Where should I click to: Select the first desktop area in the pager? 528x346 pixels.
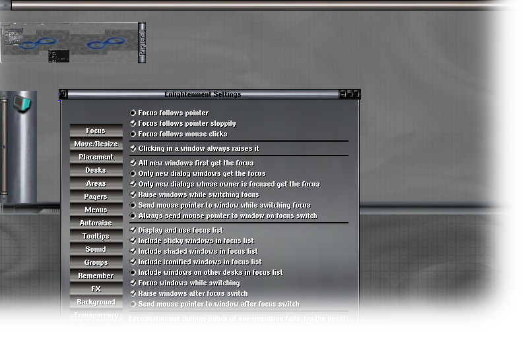pyautogui.click(x=35, y=43)
